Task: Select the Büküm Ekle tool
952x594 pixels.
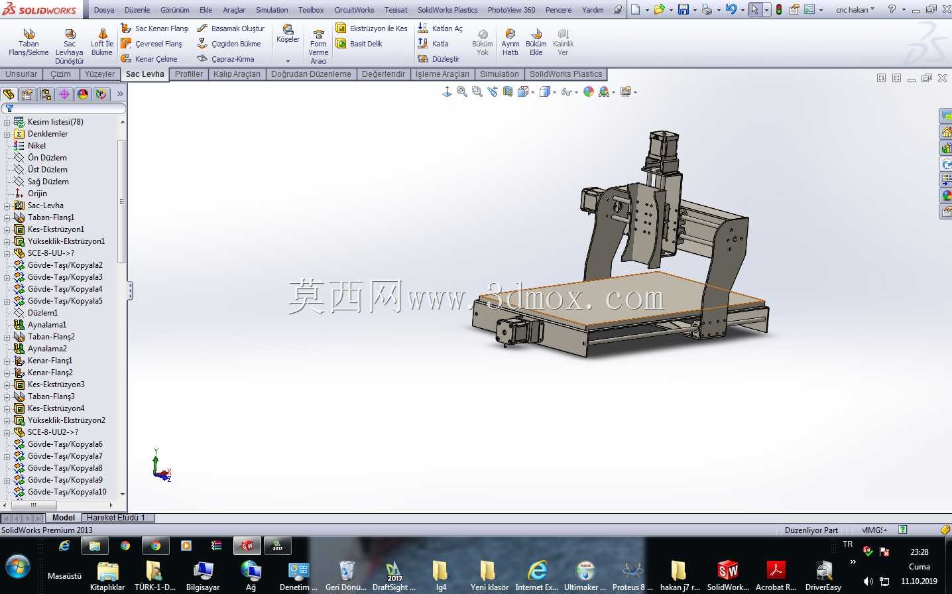Action: click(x=536, y=42)
